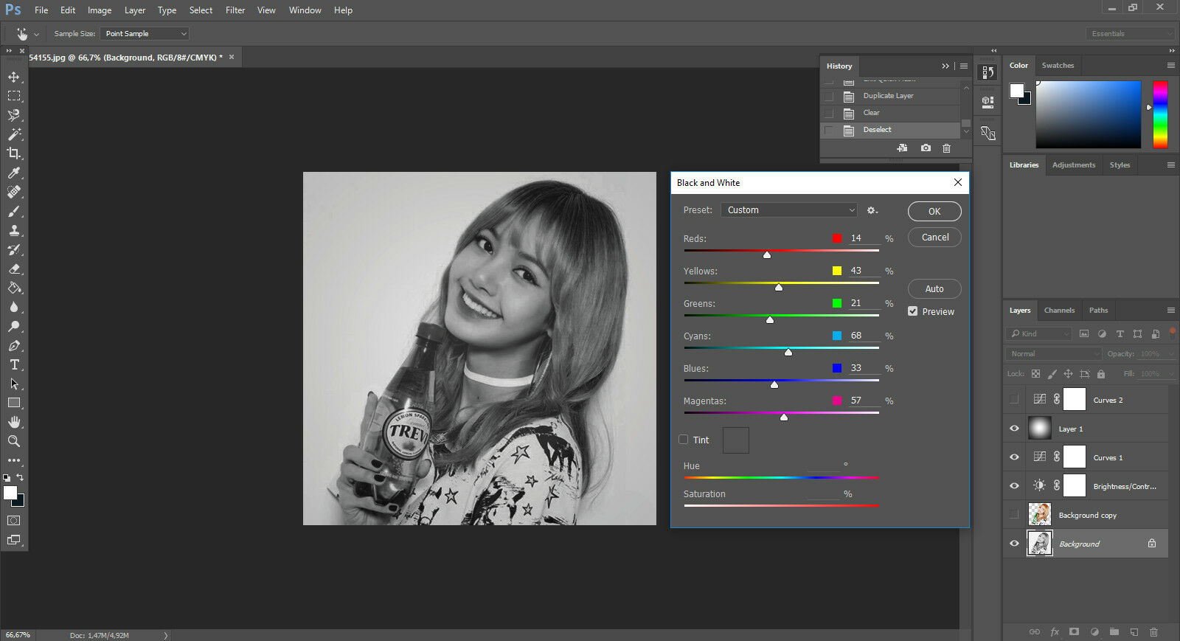
Task: Switch to the Adjustments tab
Action: coord(1074,165)
